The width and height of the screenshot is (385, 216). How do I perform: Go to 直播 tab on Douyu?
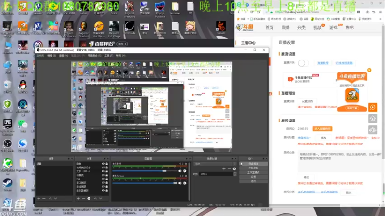[285, 28]
